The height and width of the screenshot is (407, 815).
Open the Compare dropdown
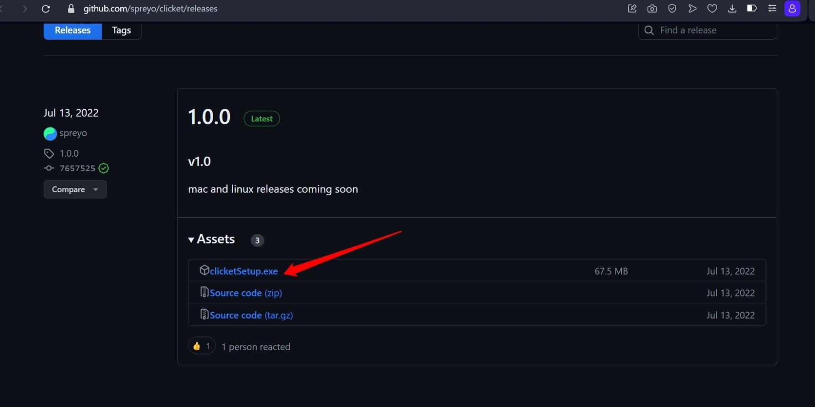click(x=75, y=189)
